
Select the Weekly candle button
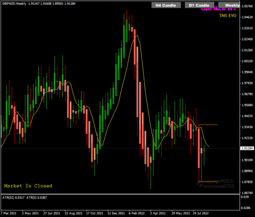[229, 5]
